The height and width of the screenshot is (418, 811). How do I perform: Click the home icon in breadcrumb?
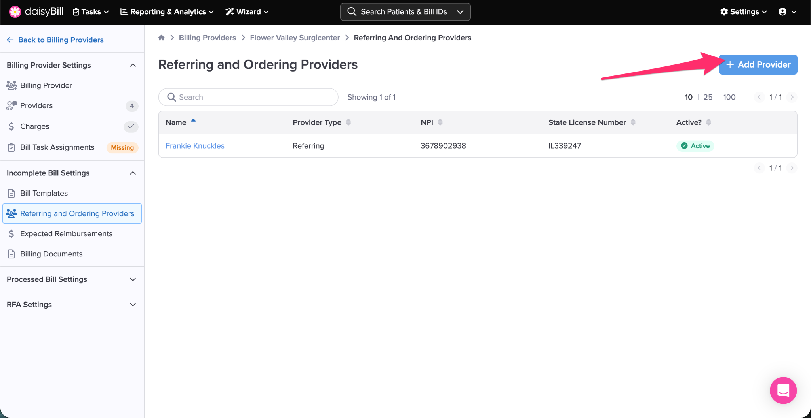pyautogui.click(x=161, y=38)
